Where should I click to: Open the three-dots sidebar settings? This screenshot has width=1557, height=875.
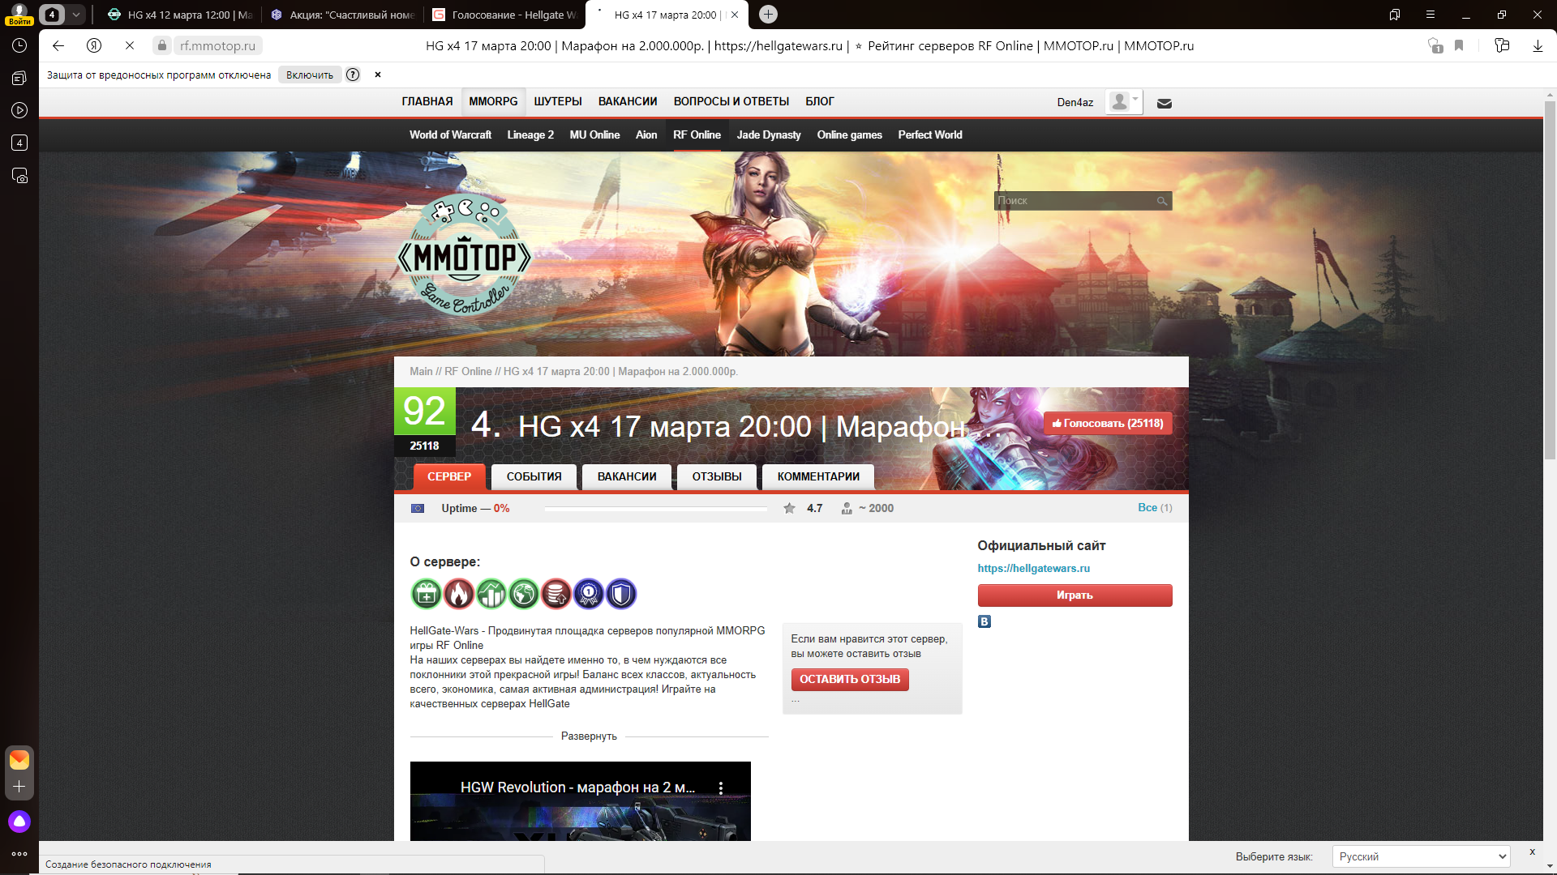(19, 854)
